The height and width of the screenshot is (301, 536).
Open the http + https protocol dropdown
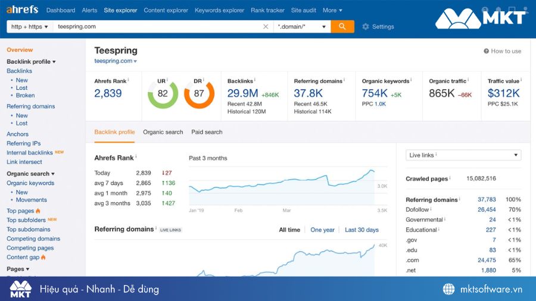coord(29,26)
